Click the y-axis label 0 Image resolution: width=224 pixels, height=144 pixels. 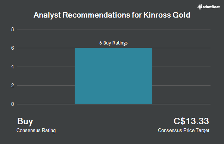point(13,104)
